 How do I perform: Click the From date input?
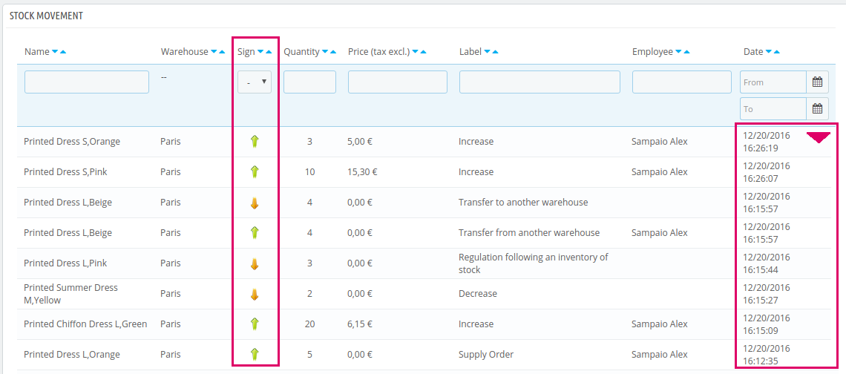[773, 82]
